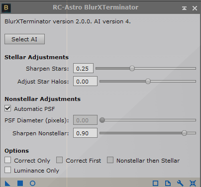
Task: Enable the Correct Only checkbox
Action: click(x=7, y=160)
